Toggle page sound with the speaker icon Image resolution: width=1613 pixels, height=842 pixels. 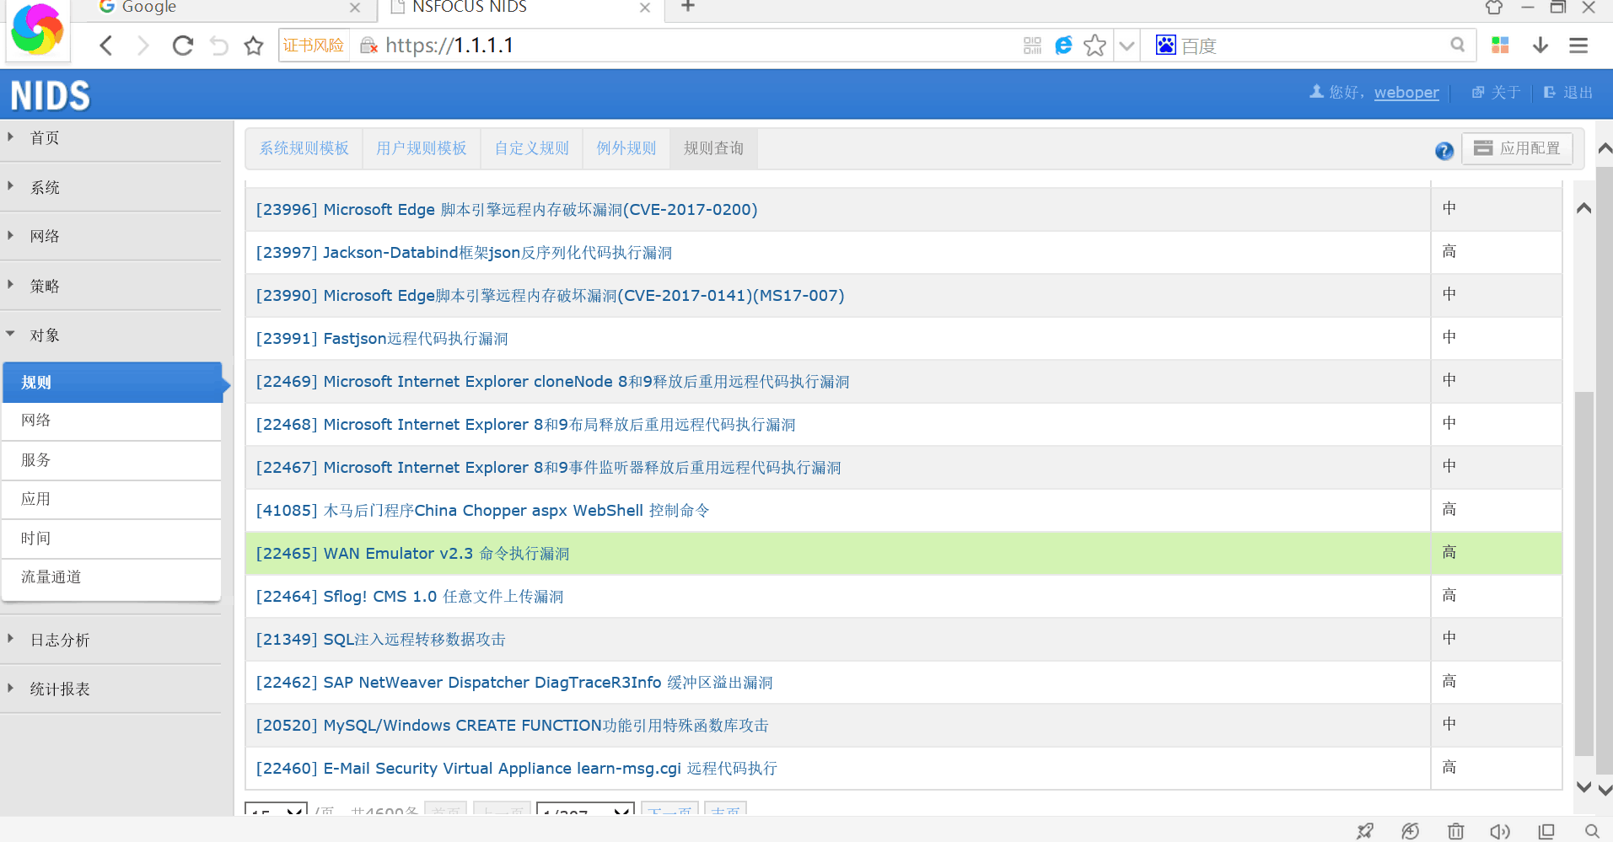pos(1500,831)
